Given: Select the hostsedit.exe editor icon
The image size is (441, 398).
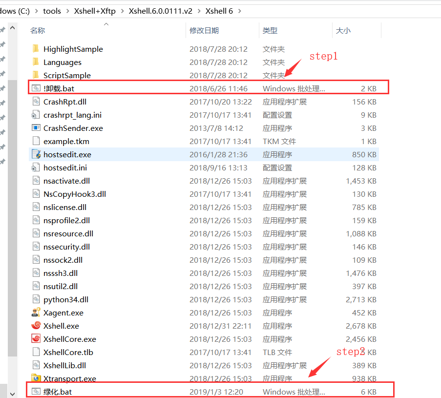Looking at the screenshot, I should click(36, 154).
